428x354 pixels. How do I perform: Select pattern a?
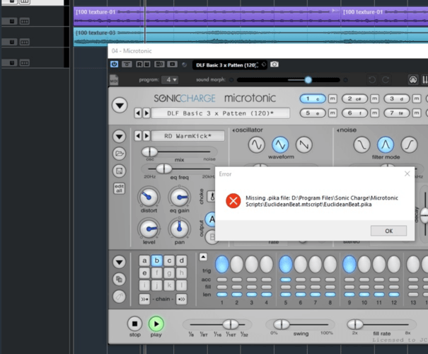point(144,261)
